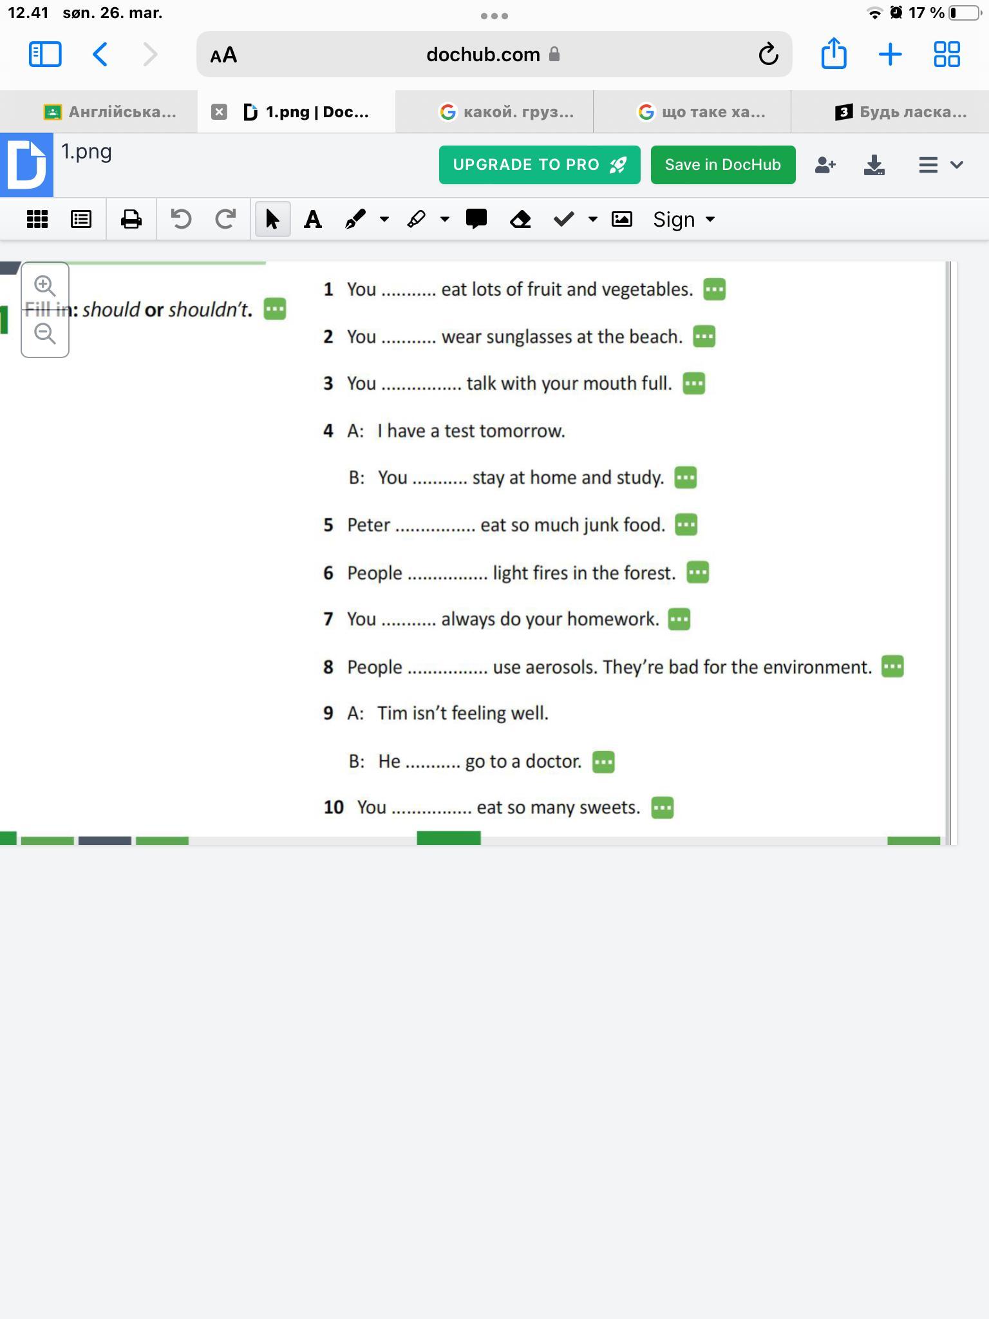Tap the dochub.com address bar
Image resolution: width=989 pixels, height=1319 pixels.
coord(494,54)
